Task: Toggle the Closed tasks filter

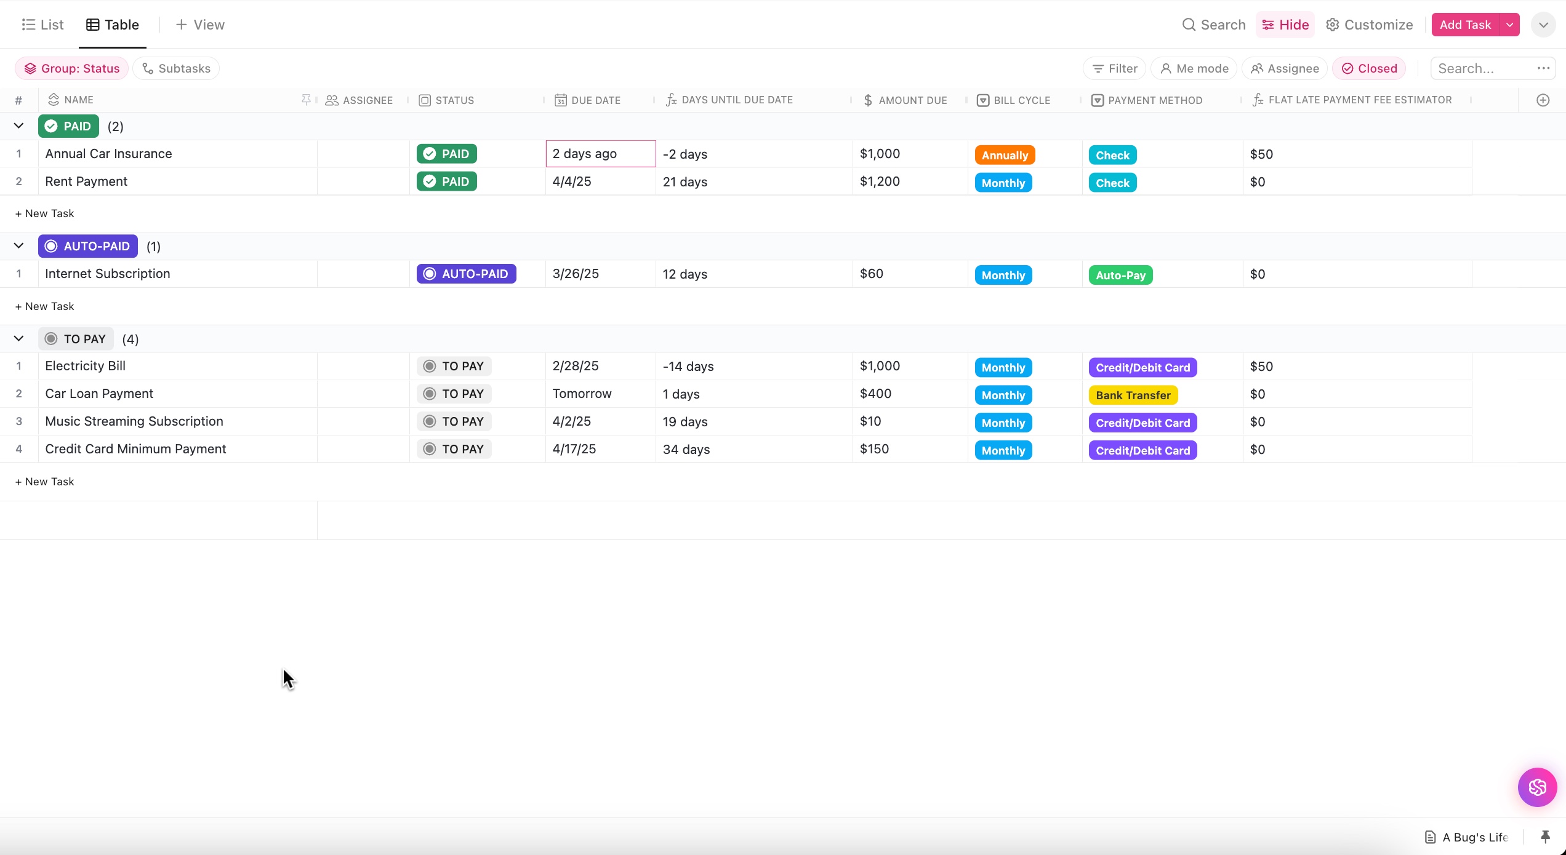Action: click(1369, 68)
